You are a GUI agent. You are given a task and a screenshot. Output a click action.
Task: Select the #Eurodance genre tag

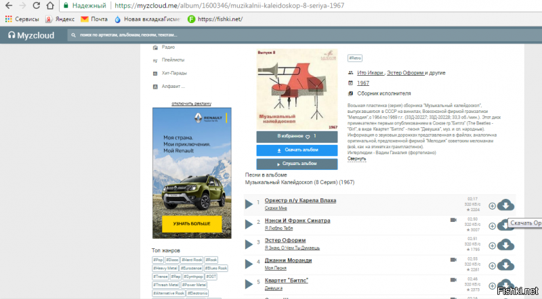(191, 269)
